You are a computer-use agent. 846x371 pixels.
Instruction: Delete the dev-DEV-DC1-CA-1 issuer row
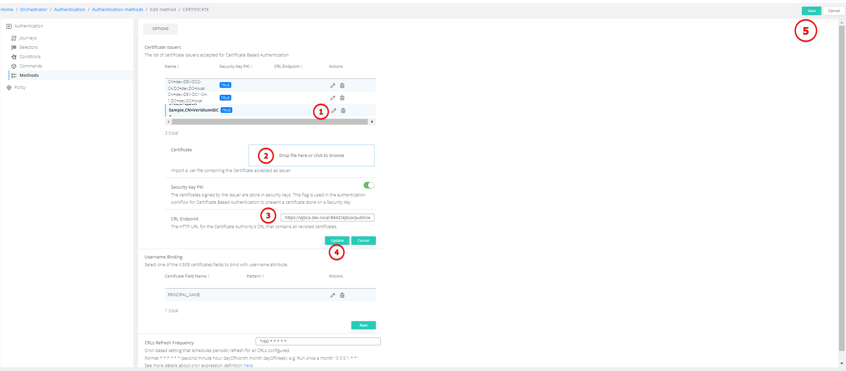pos(342,98)
